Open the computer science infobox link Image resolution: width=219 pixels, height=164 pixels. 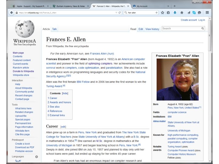point(177,112)
